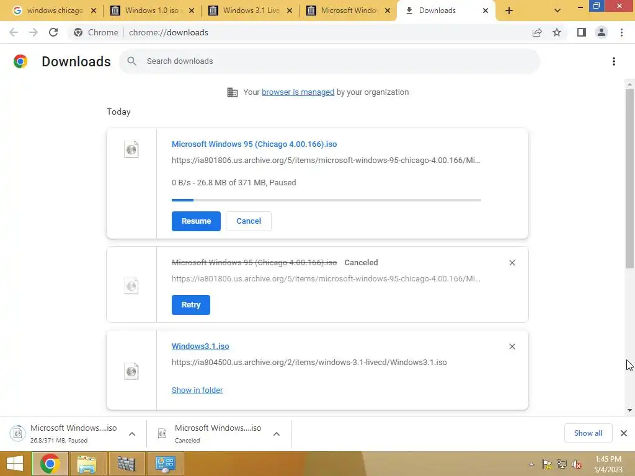Click the back navigation arrow
Viewport: 635px width, 476px height.
[x=14, y=32]
